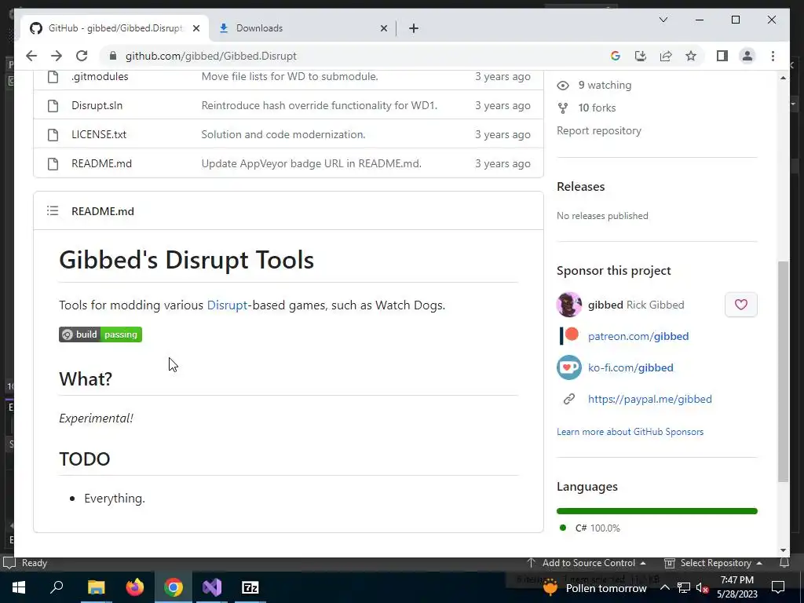Click the README.md header title
Image resolution: width=804 pixels, height=603 pixels.
(103, 211)
